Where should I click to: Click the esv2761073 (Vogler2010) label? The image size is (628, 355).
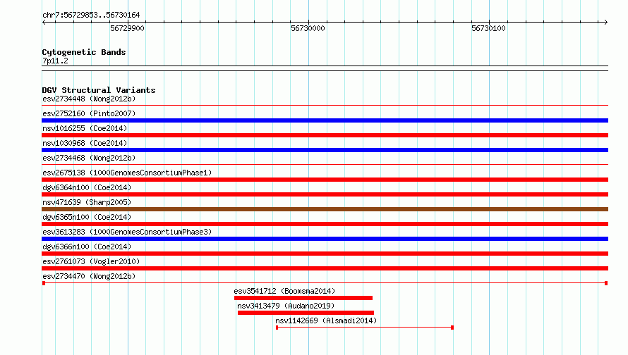tap(91, 261)
